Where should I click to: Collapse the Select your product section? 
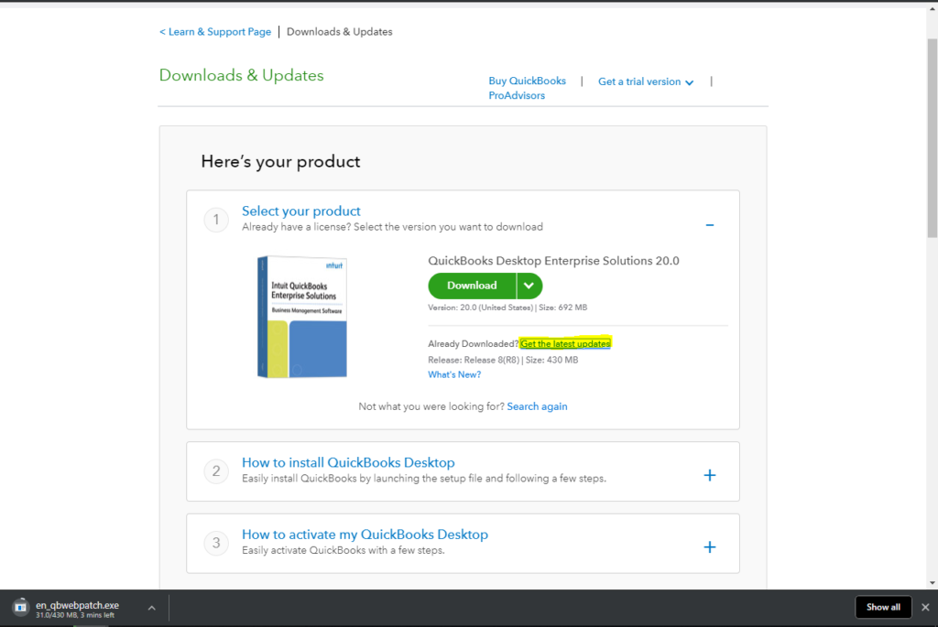(x=710, y=225)
